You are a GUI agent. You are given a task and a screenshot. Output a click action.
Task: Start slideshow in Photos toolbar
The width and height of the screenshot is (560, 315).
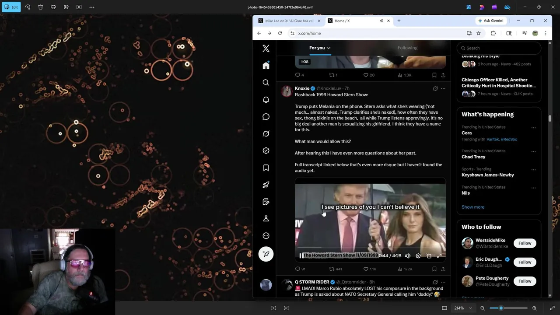(79, 7)
